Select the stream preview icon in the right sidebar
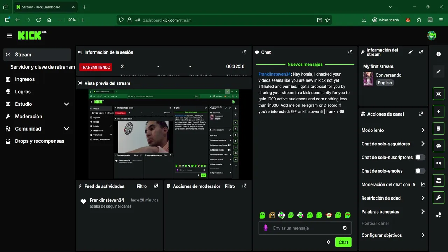 (x=439, y=94)
